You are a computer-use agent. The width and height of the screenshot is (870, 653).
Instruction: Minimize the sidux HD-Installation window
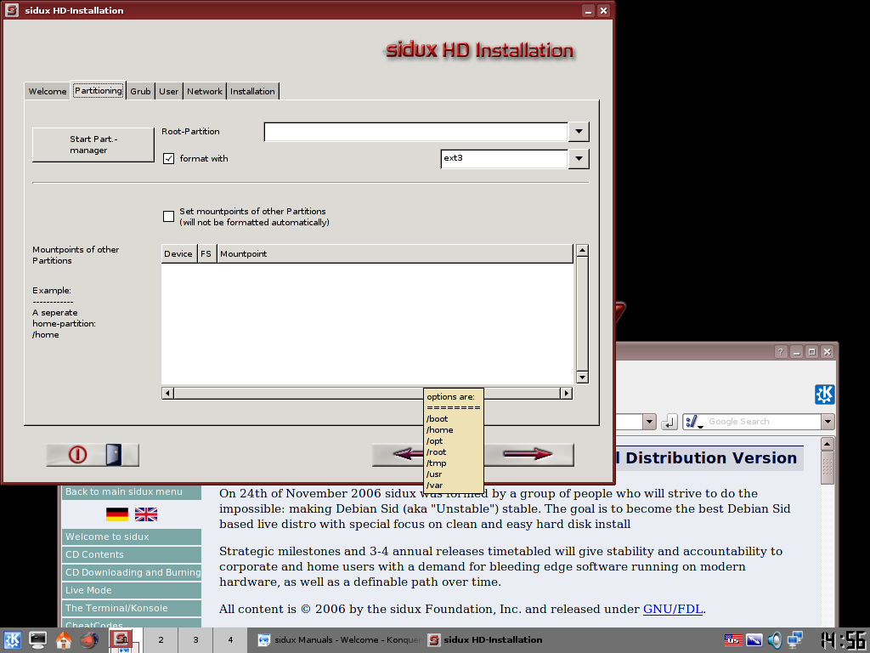588,10
